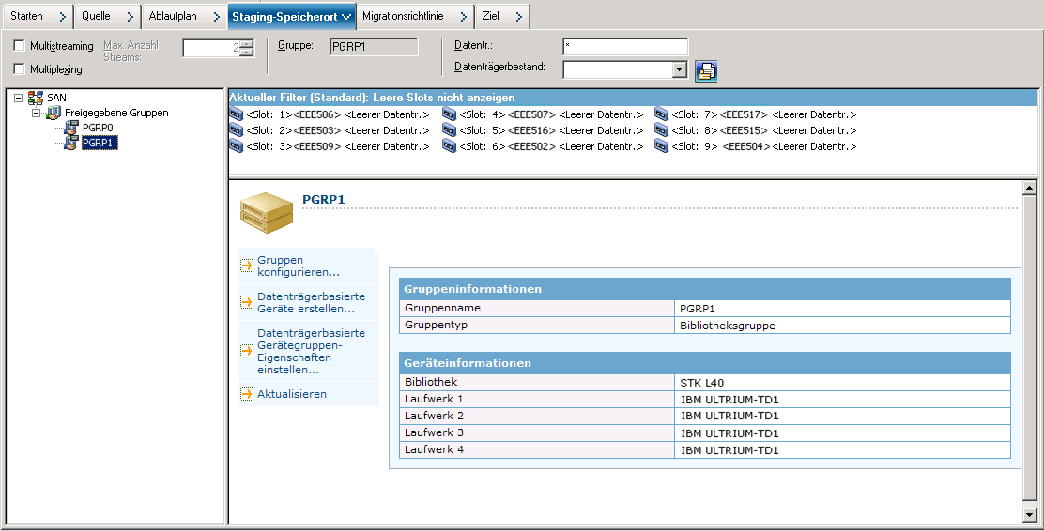The height and width of the screenshot is (531, 1044).
Task: Open the Ablaufplan tab
Action: pyautogui.click(x=173, y=16)
